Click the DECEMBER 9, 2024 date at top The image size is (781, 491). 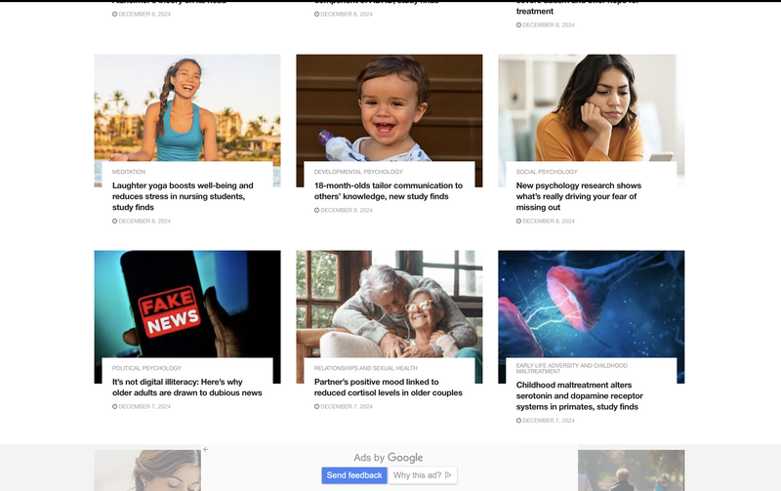tap(144, 15)
